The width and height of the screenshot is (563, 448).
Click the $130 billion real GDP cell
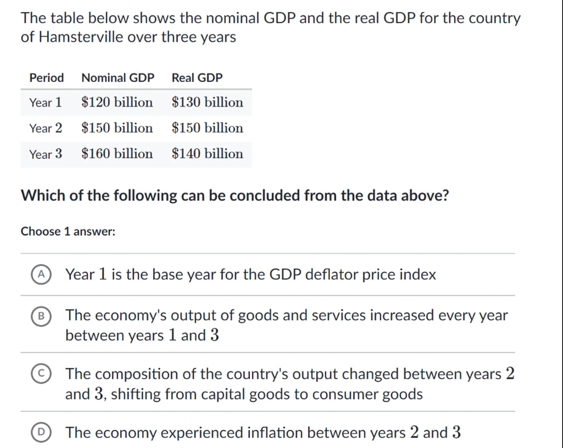click(x=207, y=102)
